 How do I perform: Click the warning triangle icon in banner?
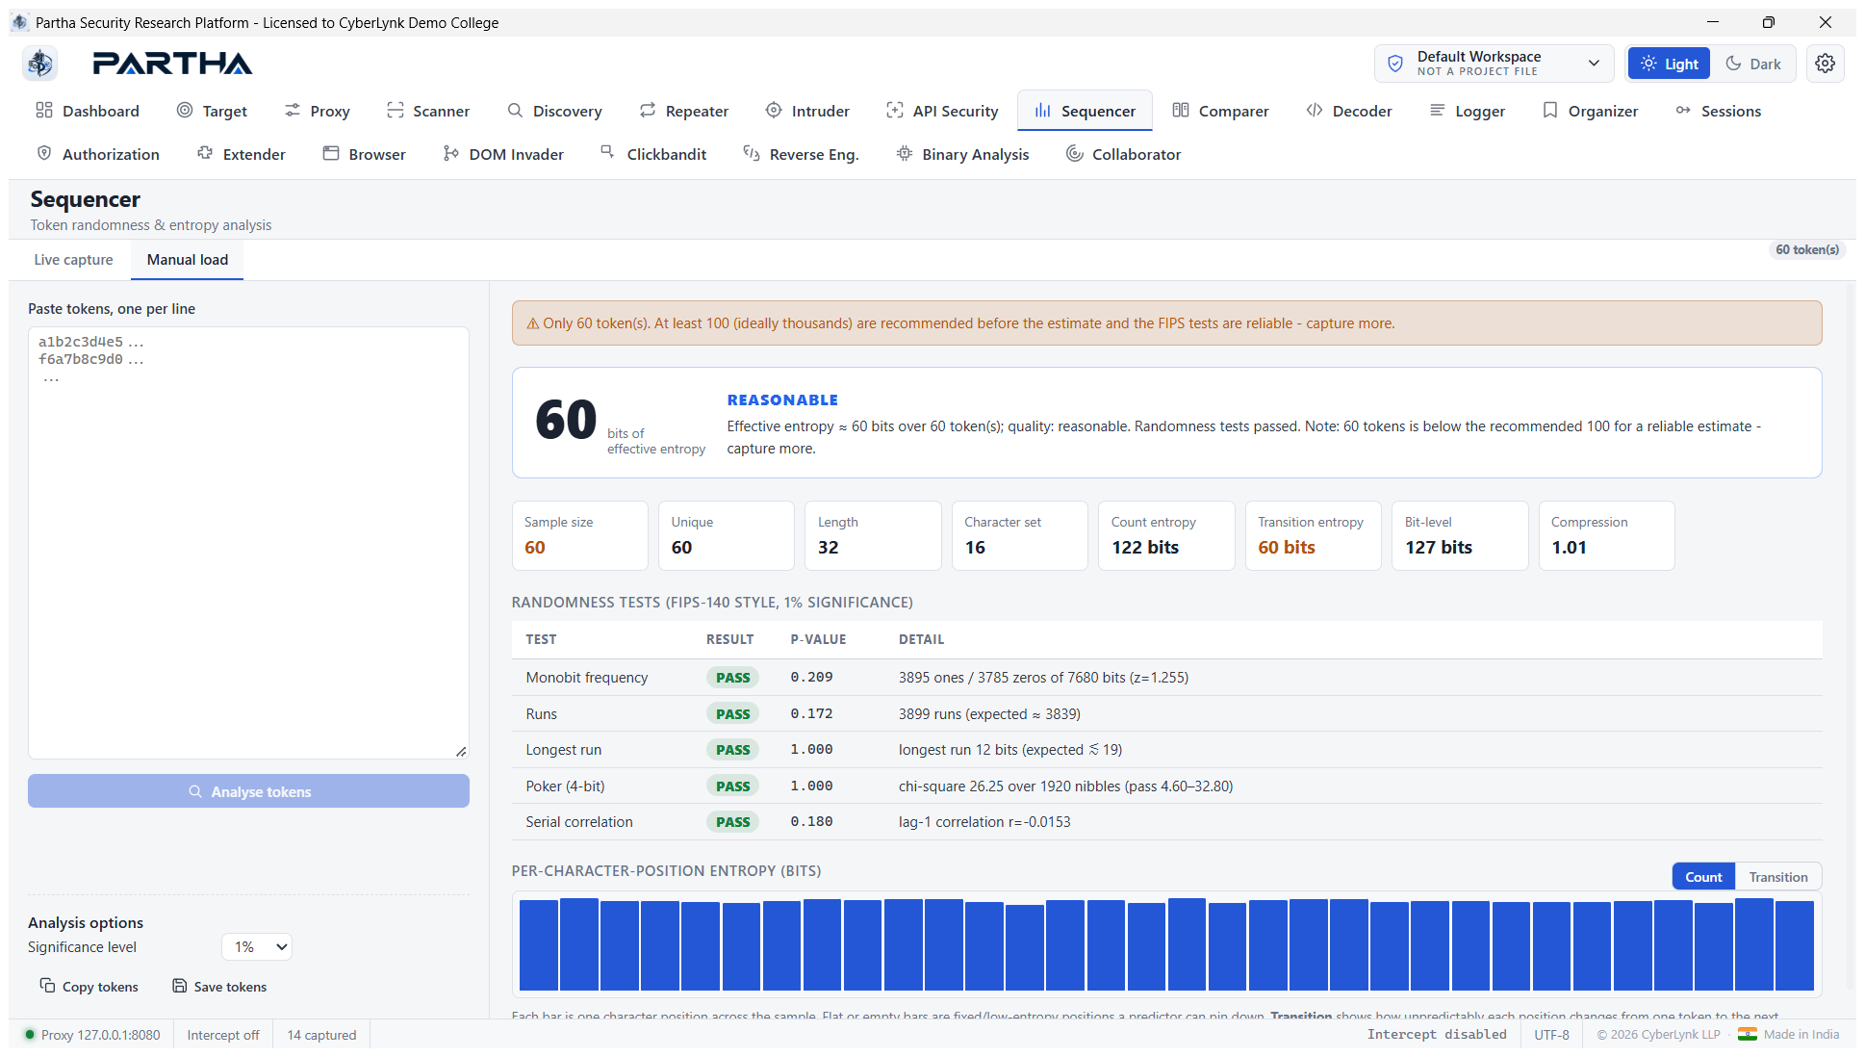click(532, 323)
